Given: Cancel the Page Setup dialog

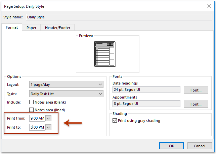Looking at the screenshot, I should (200, 146).
